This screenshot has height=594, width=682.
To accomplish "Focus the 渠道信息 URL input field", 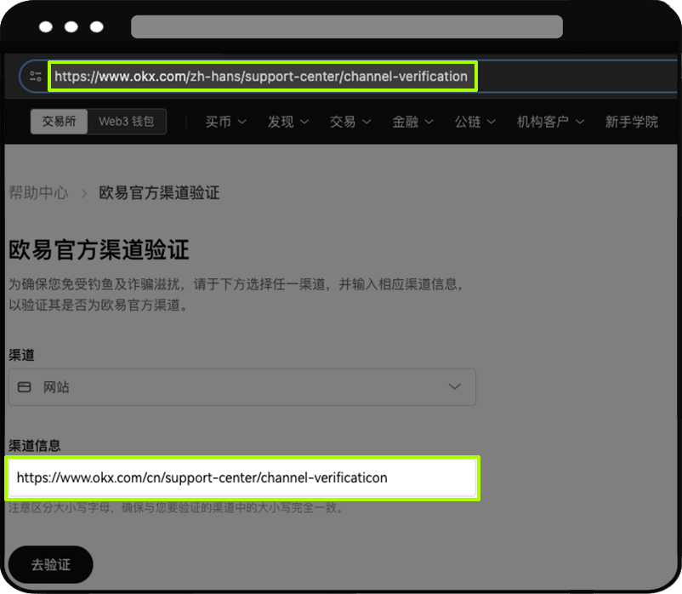I will point(242,478).
